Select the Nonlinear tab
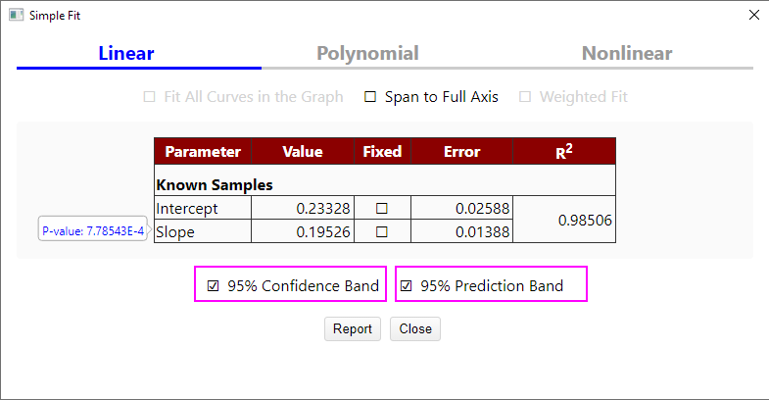This screenshot has height=400, width=769. click(x=627, y=54)
